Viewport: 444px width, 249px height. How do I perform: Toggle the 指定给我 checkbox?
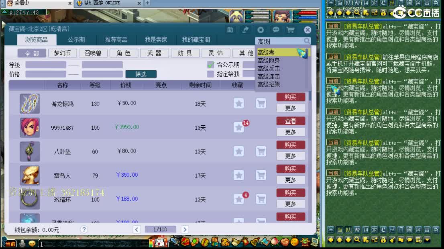point(210,74)
